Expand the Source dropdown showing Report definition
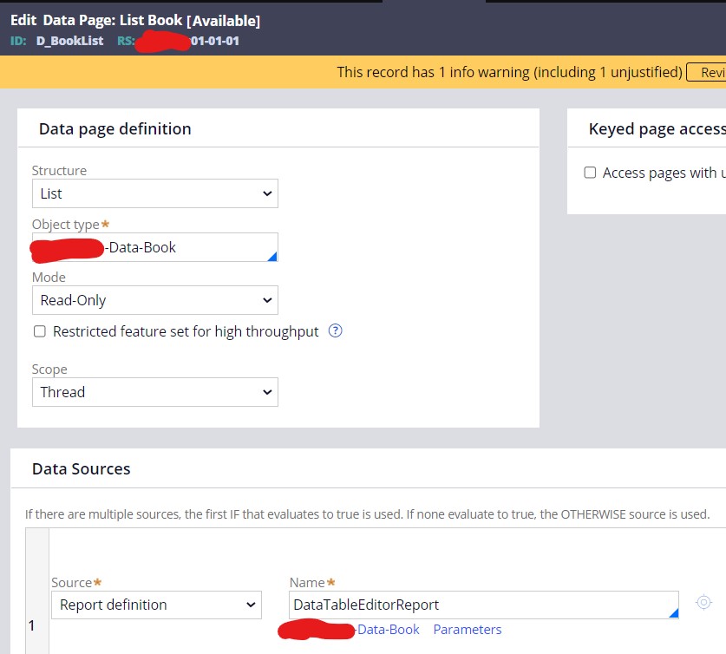Screen dimensions: 726x654 (156, 605)
